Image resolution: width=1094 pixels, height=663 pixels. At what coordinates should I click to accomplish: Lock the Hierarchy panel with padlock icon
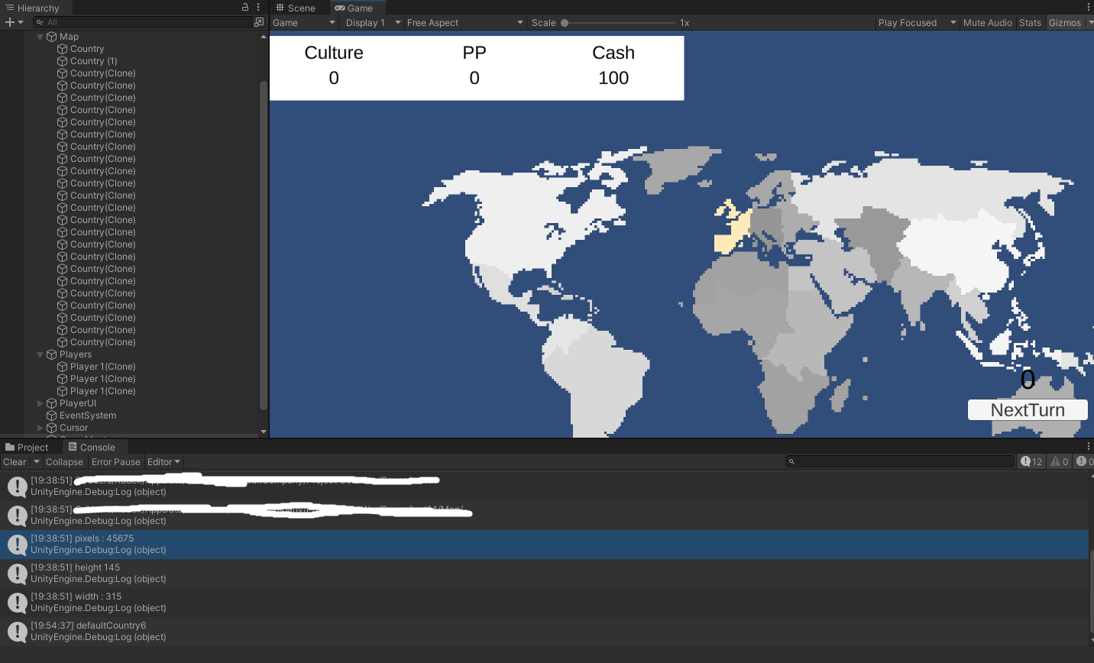click(245, 7)
